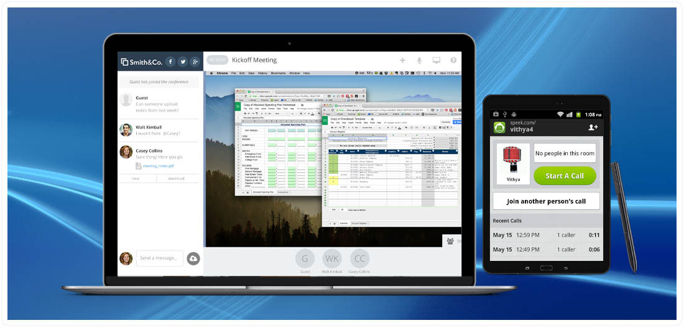Image resolution: width=684 pixels, height=328 pixels.
Task: Click the Google Plus icon
Action: (195, 61)
